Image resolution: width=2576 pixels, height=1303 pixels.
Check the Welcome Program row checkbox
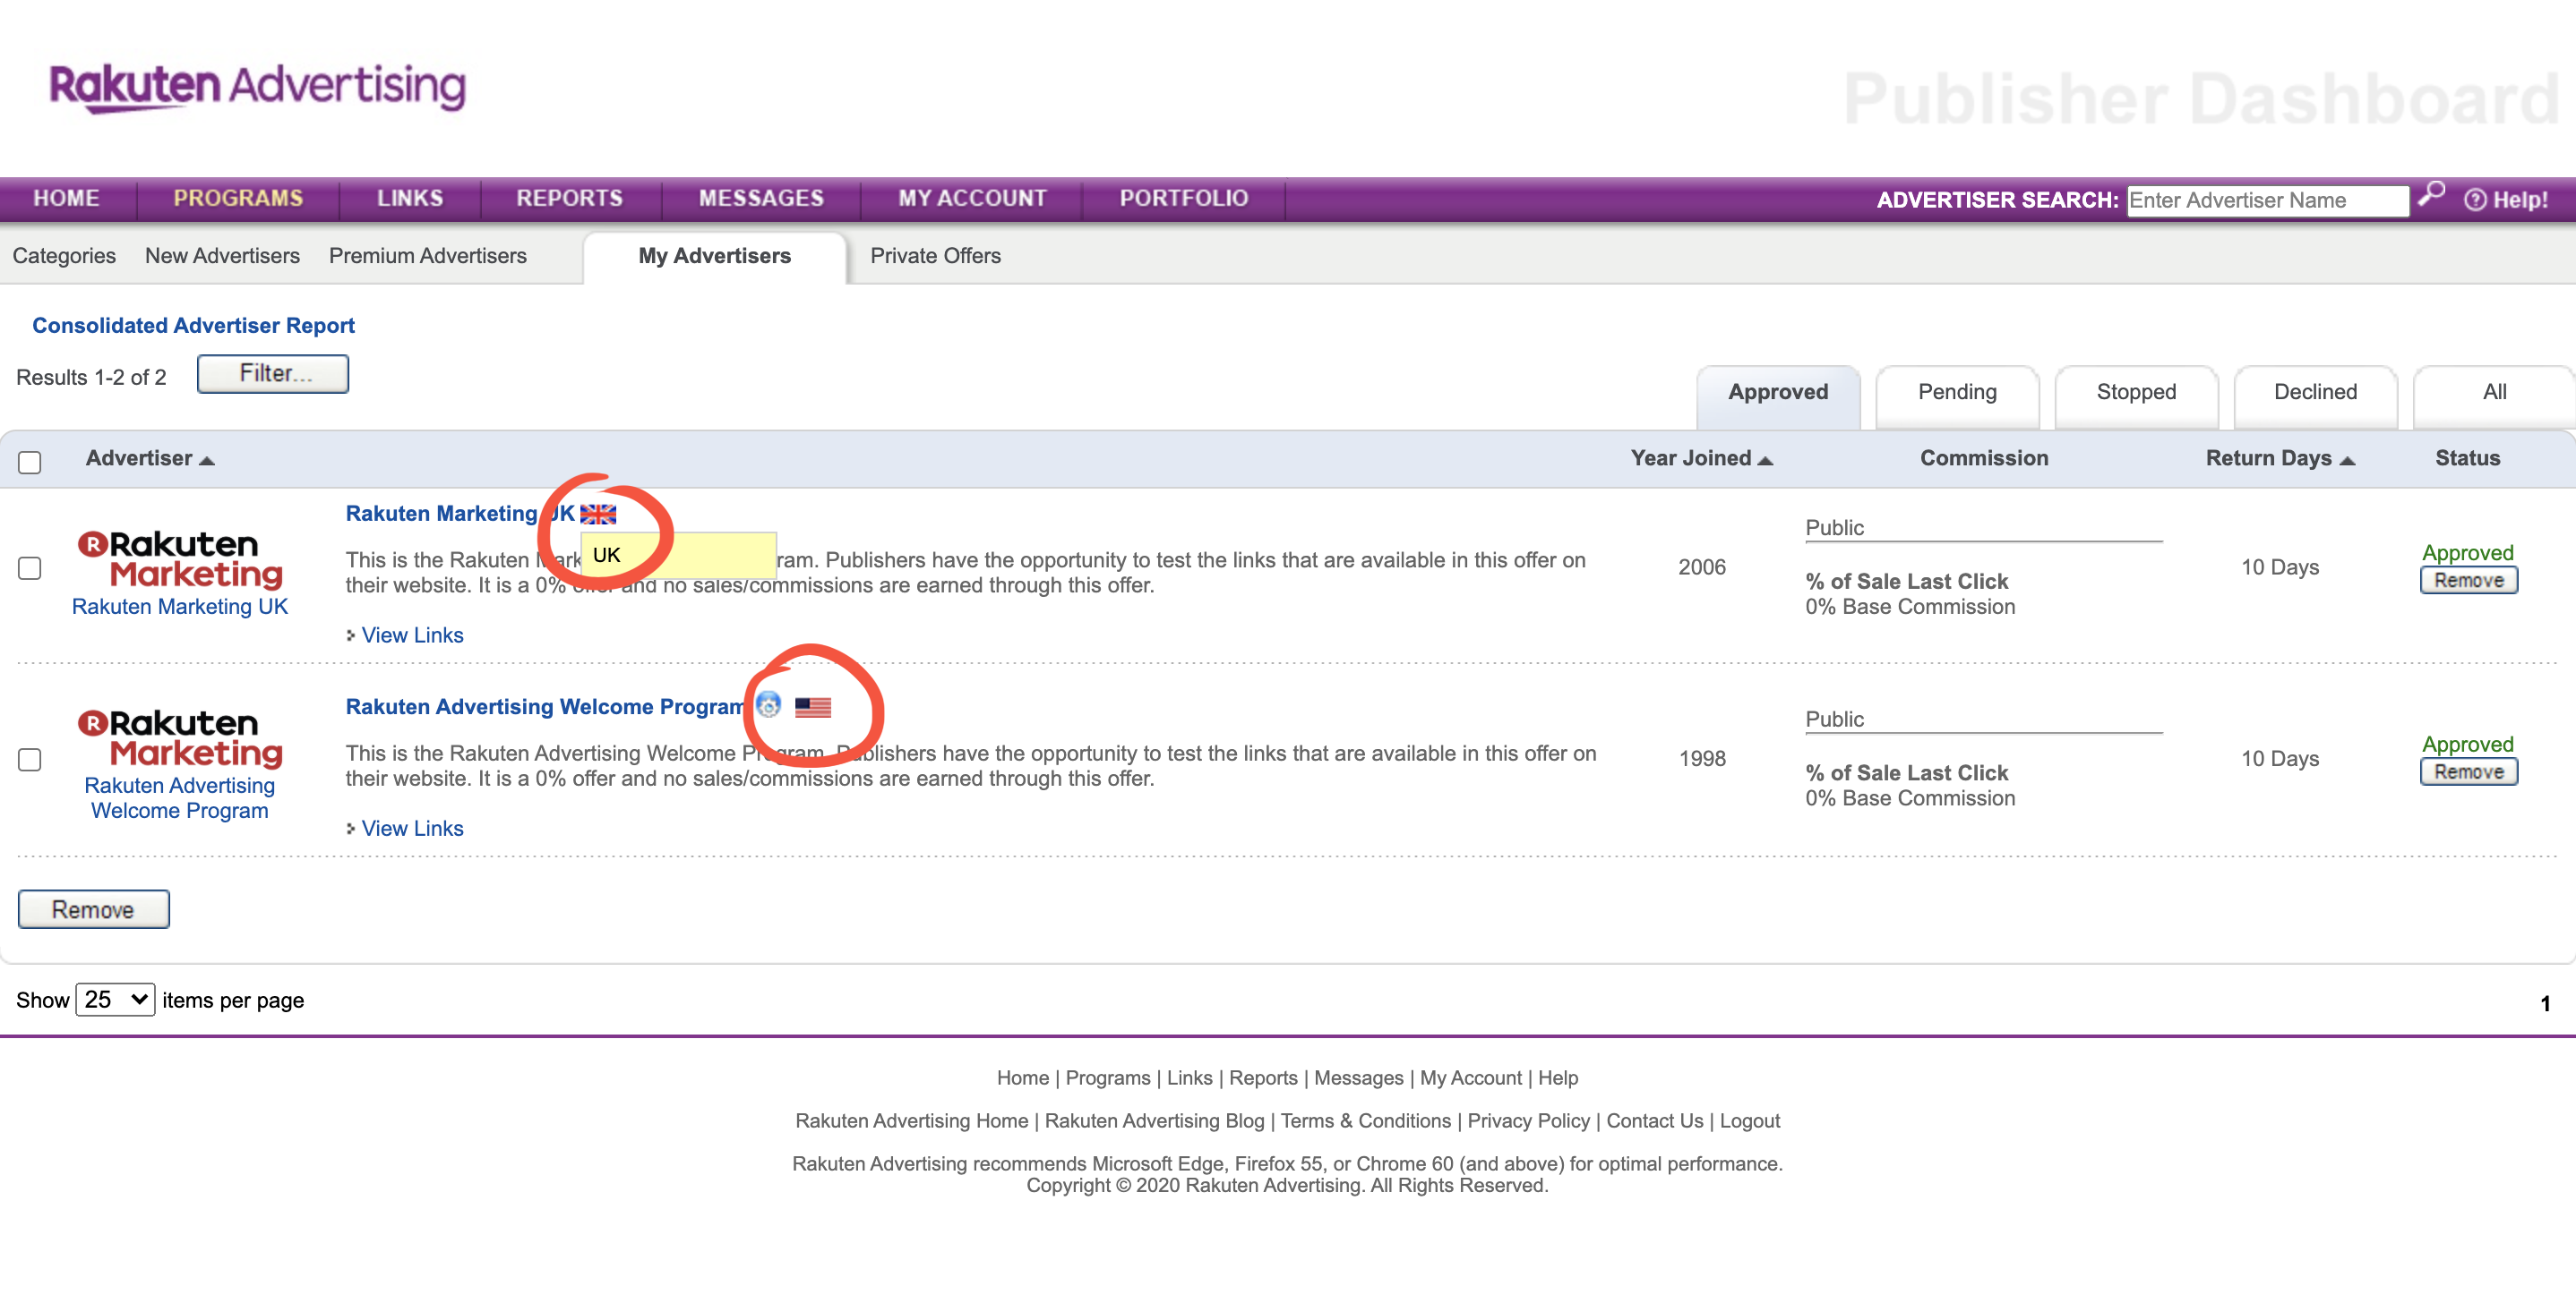tap(30, 760)
